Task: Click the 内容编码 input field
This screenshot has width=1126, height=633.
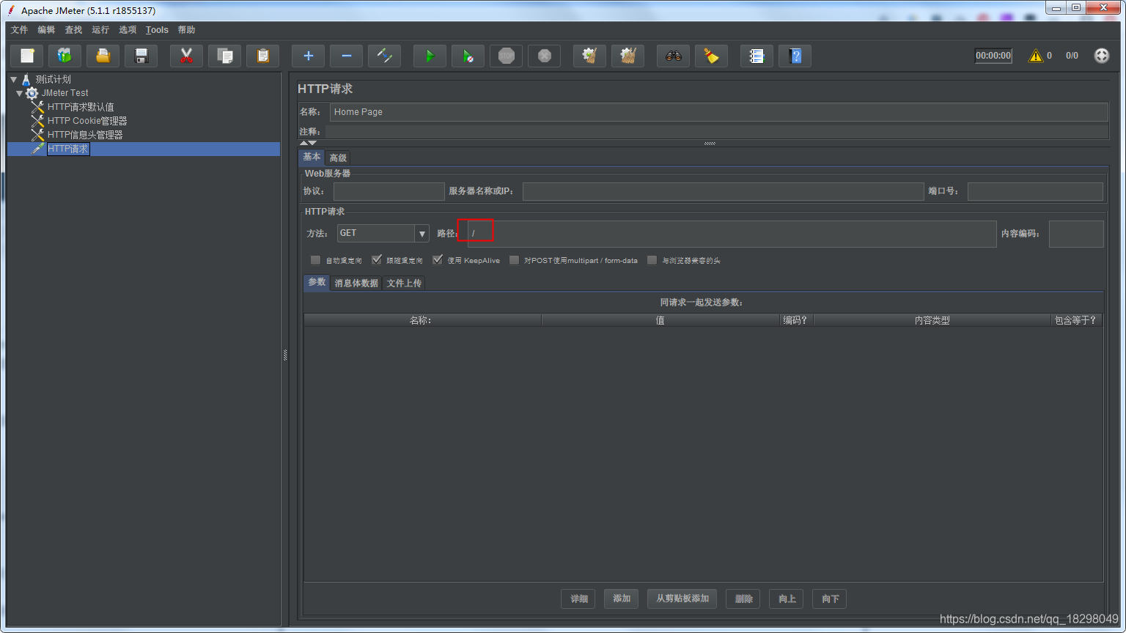Action: [1076, 234]
